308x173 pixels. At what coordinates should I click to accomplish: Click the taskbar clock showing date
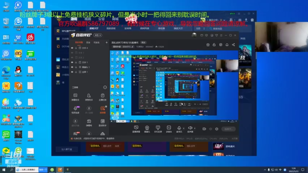[293, 170]
